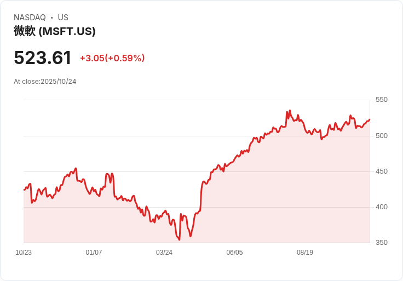Screen dimensions: 403x281
Task: Click the NASDAQ exchange label
Action: [x=30, y=18]
